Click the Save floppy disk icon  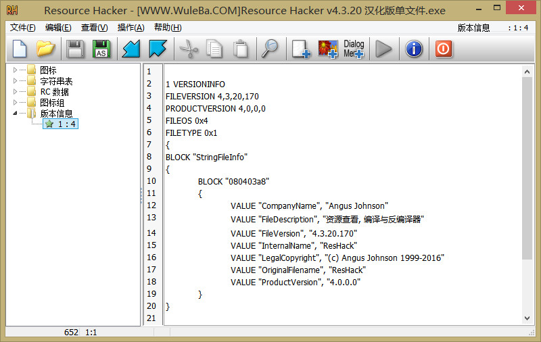75,49
